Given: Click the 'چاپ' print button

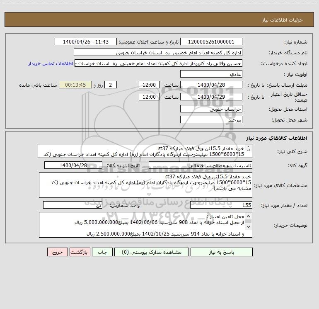Looking at the screenshot, I should click(102, 252).
